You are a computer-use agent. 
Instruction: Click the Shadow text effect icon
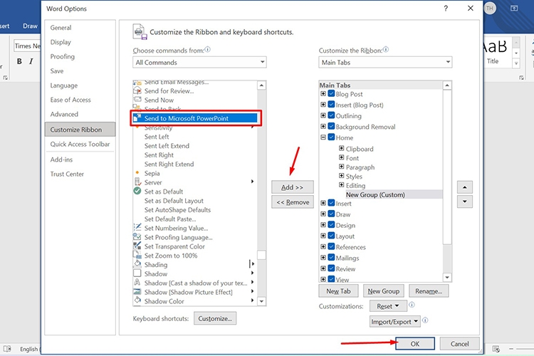[x=137, y=283]
